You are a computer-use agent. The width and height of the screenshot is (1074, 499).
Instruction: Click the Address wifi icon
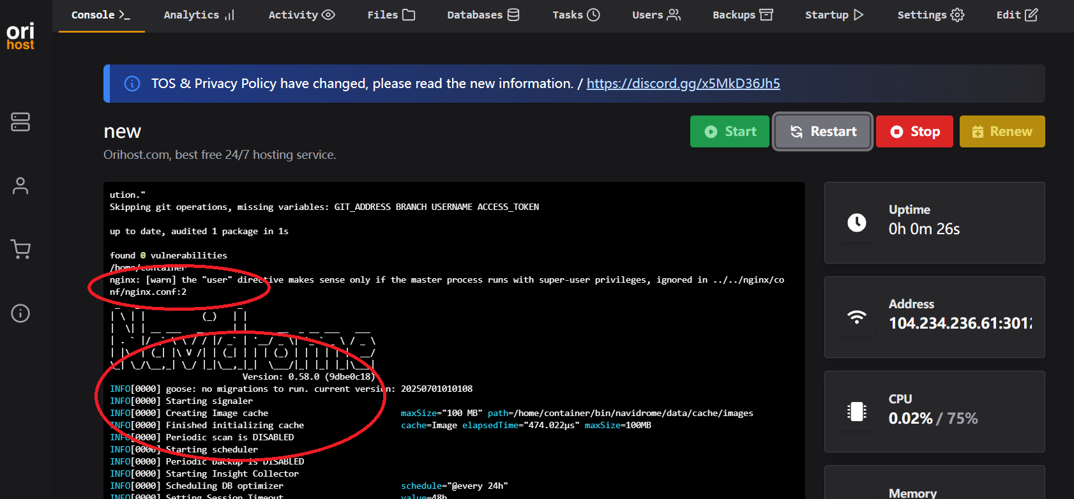tap(856, 317)
